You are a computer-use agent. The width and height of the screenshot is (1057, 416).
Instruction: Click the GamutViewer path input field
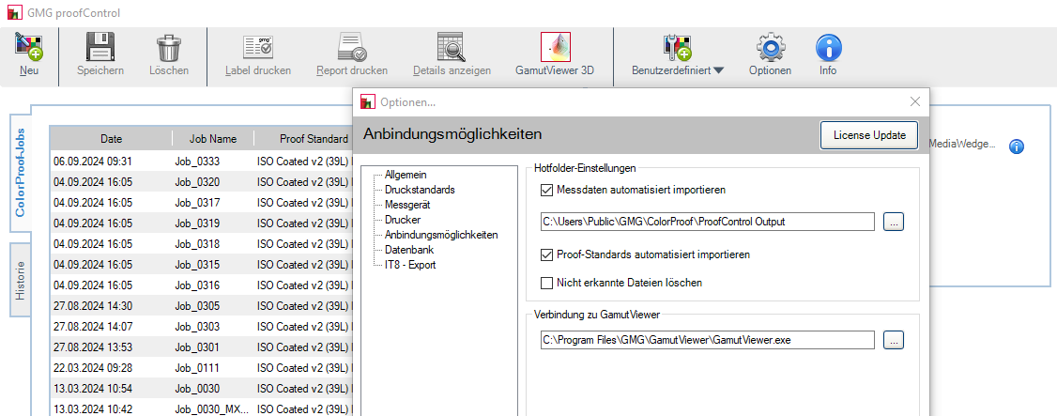707,340
